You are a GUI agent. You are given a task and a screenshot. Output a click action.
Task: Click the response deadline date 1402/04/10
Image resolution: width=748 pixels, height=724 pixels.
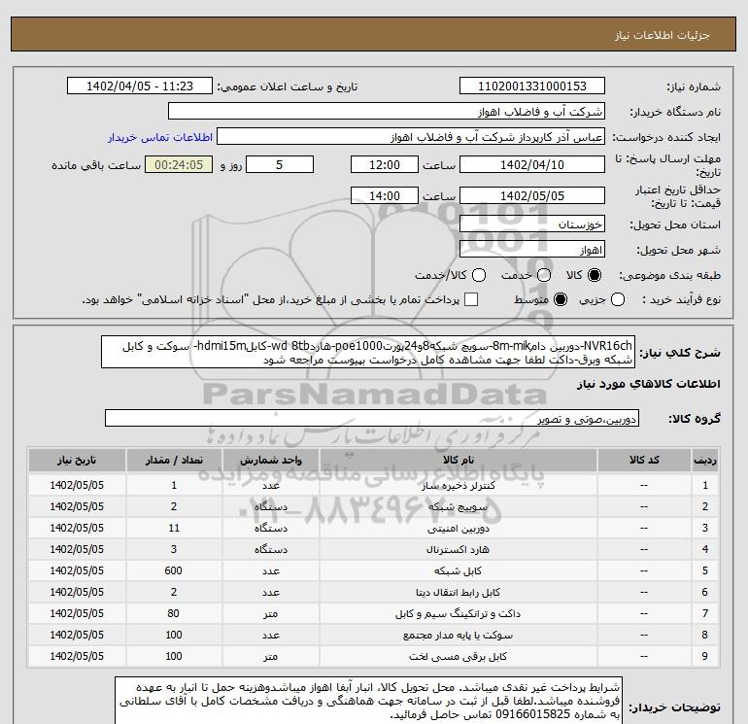[x=532, y=164]
